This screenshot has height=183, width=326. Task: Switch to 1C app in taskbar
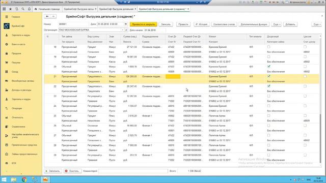45,179
